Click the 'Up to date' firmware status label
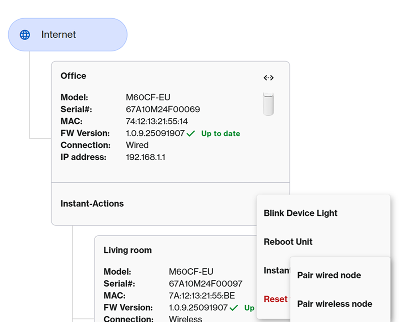This screenshot has height=322, width=402. (220, 134)
